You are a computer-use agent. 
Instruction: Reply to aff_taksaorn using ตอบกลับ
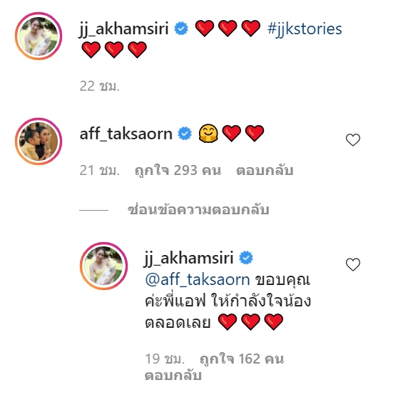[x=265, y=170]
